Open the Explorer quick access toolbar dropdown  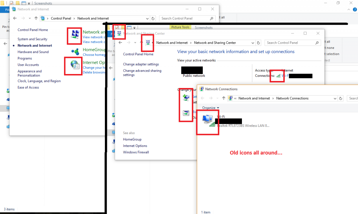29,3
